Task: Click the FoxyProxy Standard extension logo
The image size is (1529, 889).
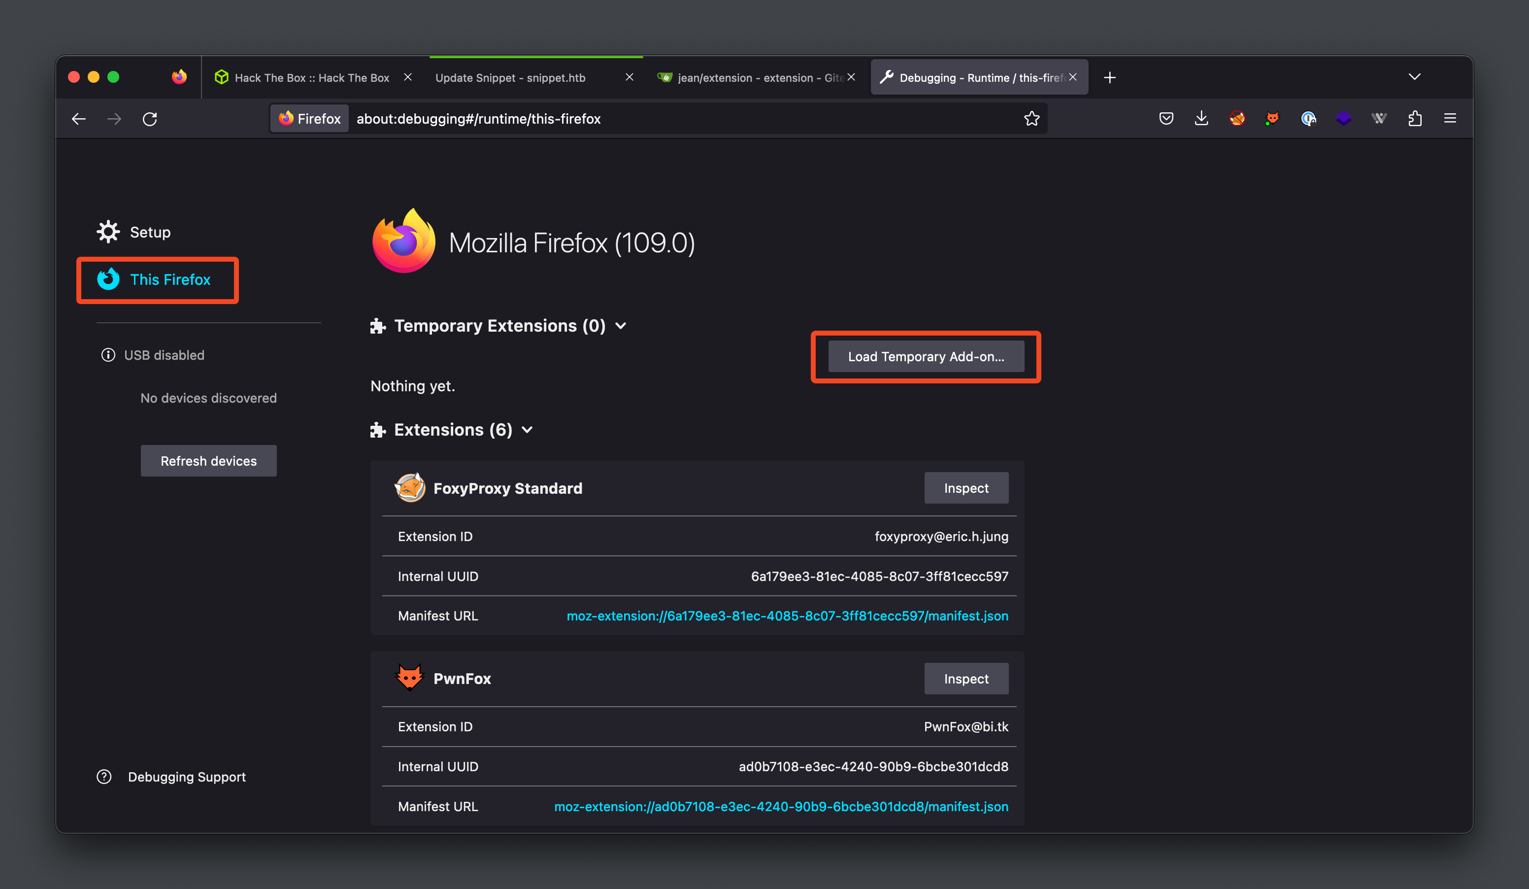Action: click(409, 488)
